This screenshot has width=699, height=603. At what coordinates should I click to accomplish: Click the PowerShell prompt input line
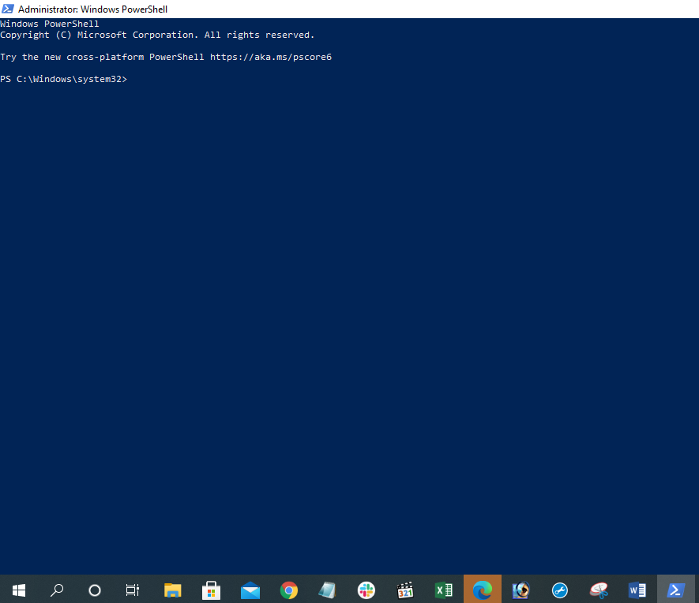coord(237,80)
